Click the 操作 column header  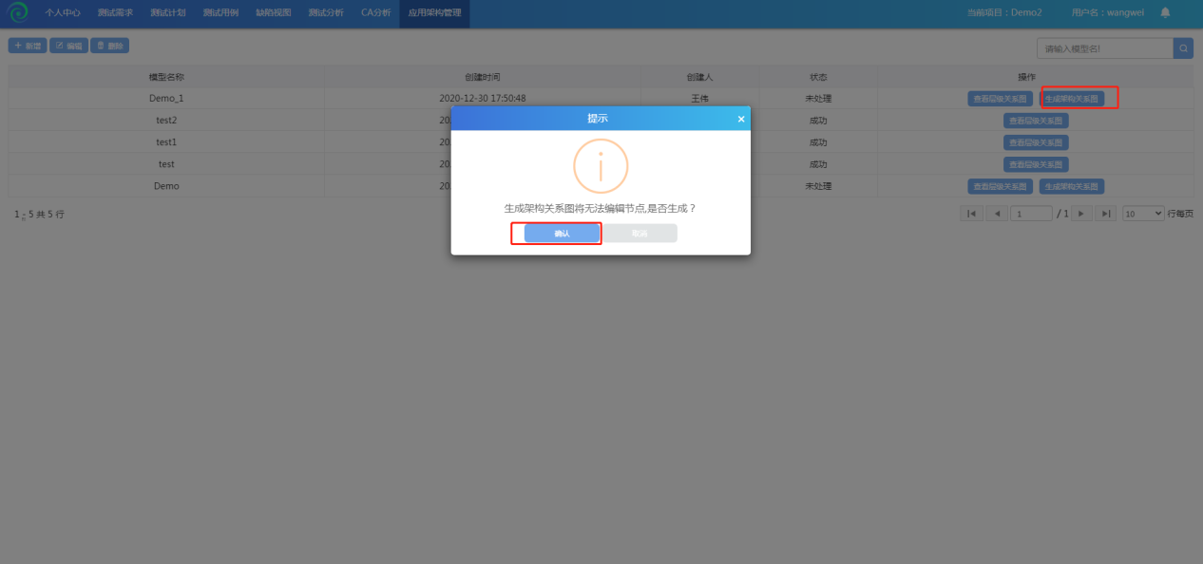1026,77
